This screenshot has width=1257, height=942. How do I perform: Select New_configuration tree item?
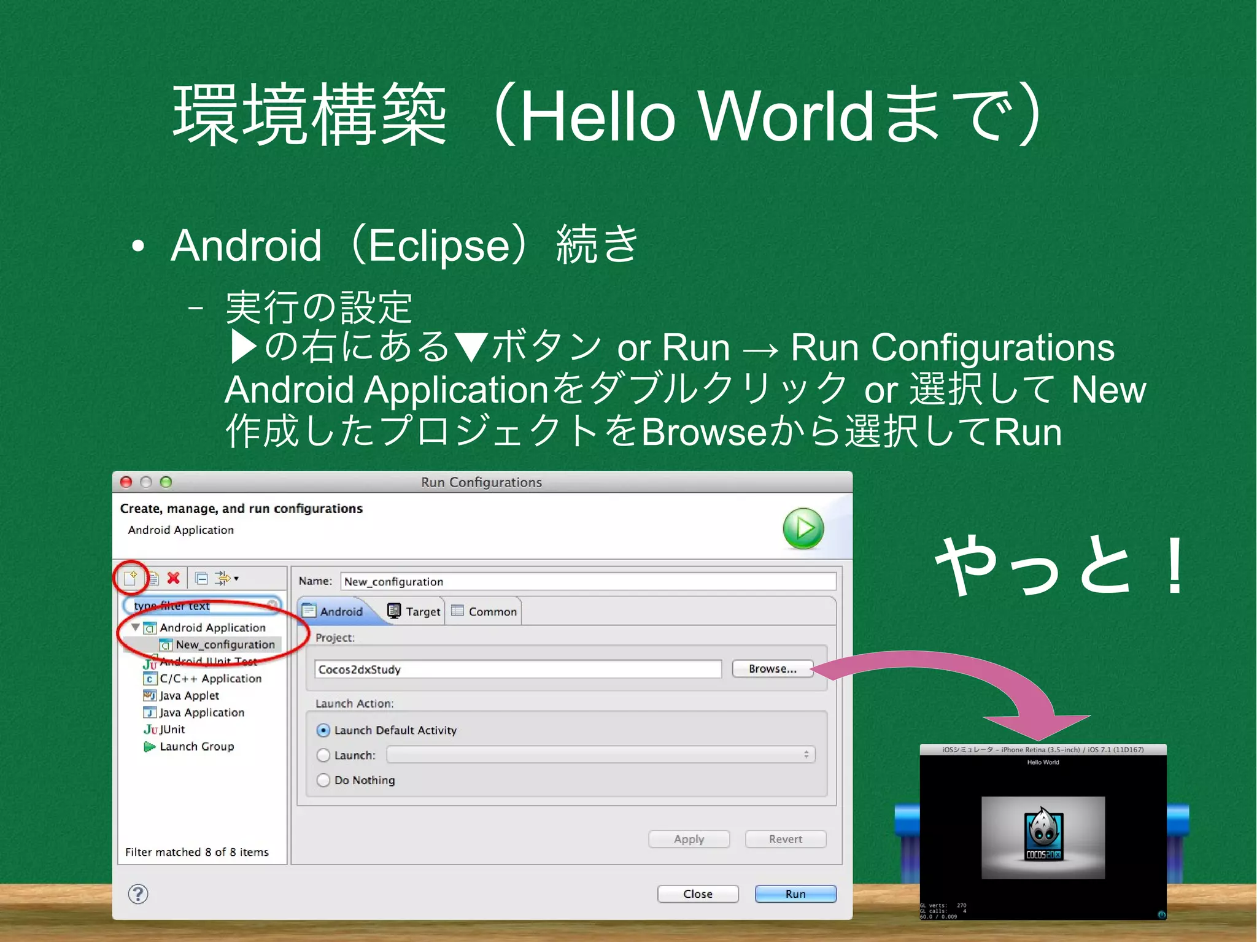pos(225,644)
